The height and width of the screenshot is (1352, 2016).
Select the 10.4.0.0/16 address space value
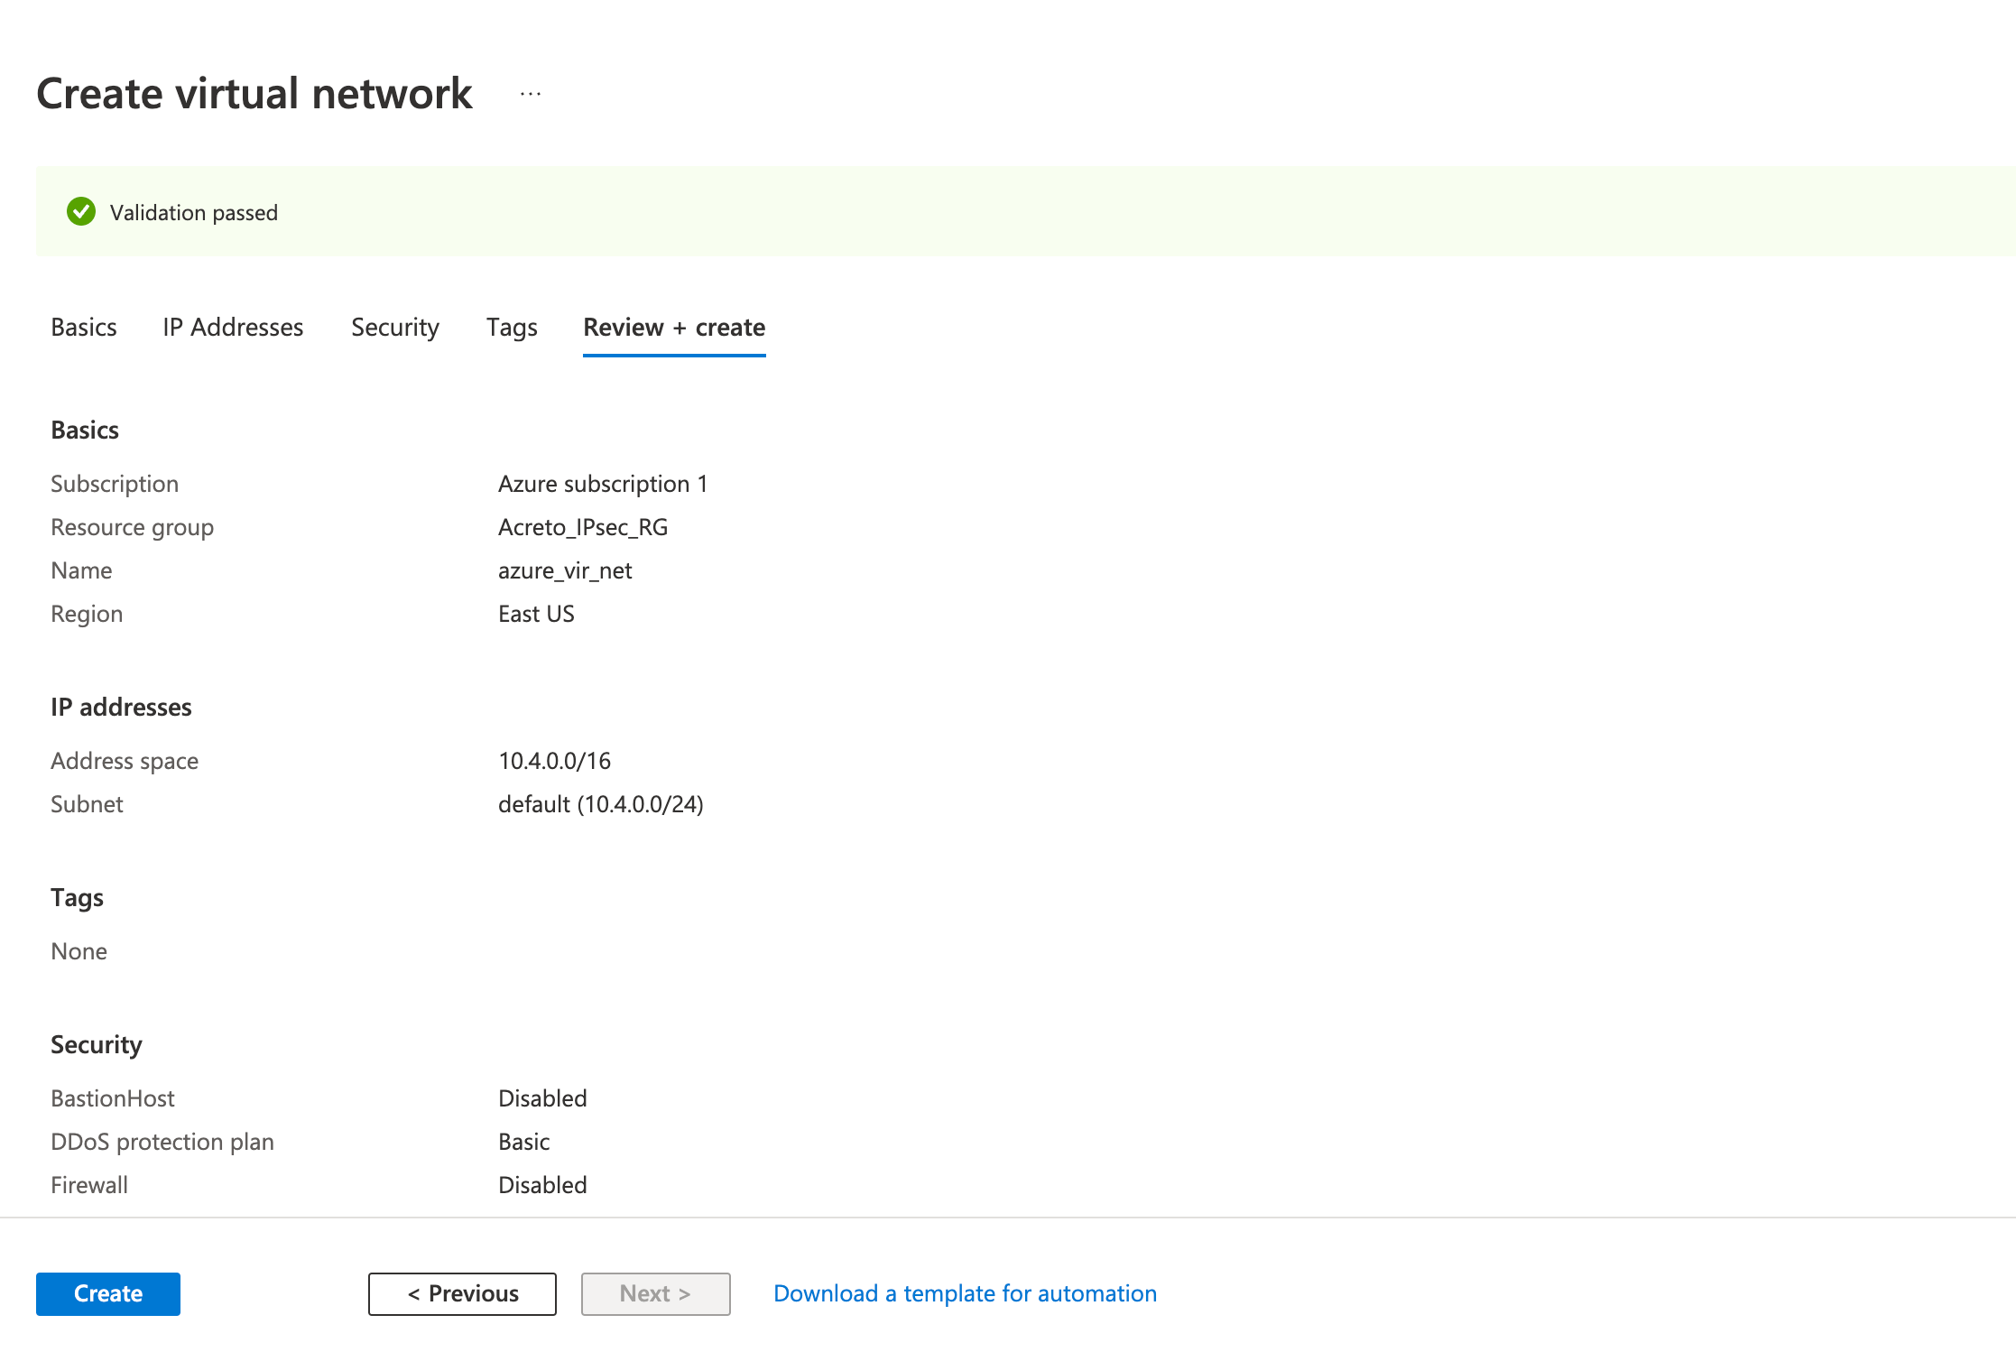(554, 761)
